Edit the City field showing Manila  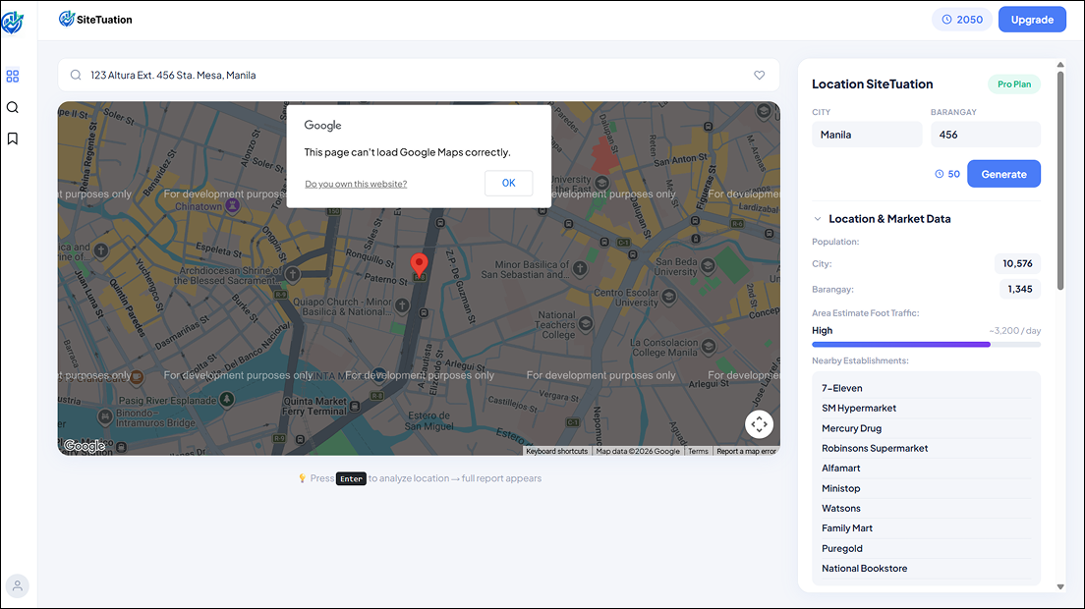coord(867,135)
